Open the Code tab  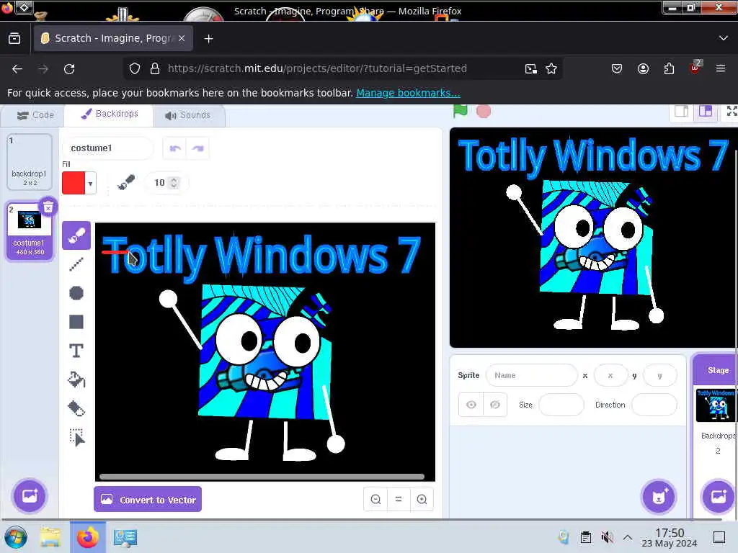[x=35, y=115]
